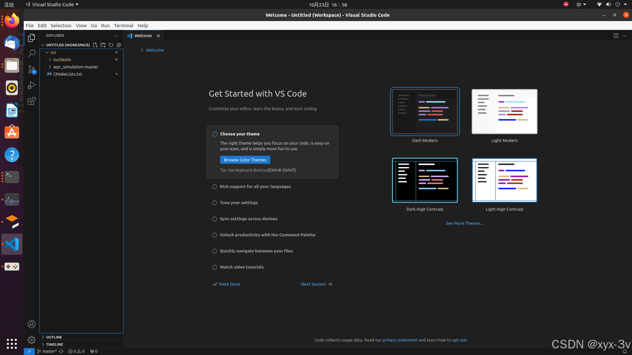632x355 pixels.
Task: Open the Explorer view in activity bar
Action: point(32,38)
